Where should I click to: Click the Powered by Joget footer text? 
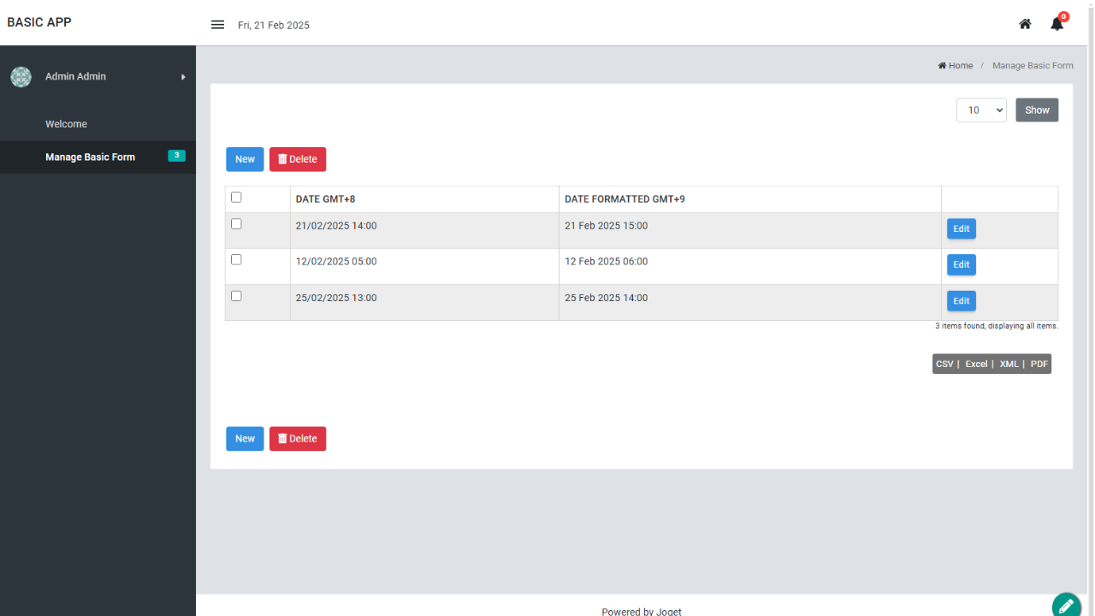click(642, 611)
